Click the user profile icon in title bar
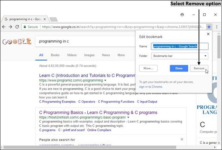The height and width of the screenshot is (150, 222). (x=182, y=15)
